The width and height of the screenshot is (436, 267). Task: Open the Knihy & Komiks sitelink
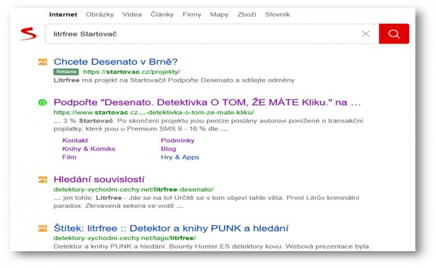89,149
